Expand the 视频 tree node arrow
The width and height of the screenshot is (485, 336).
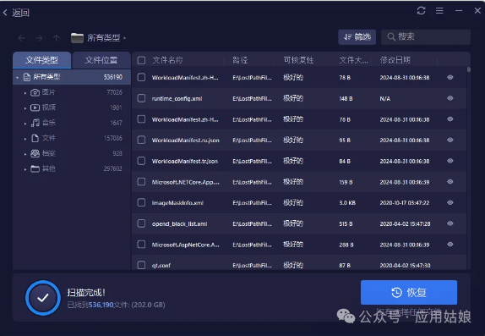click(25, 108)
